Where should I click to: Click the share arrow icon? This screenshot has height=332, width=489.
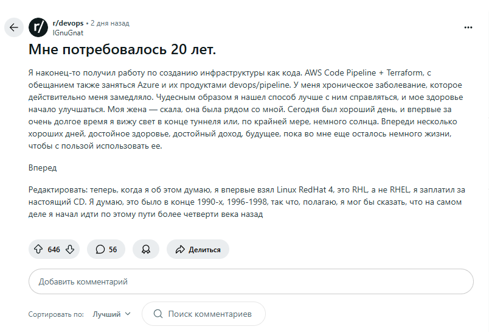click(179, 249)
